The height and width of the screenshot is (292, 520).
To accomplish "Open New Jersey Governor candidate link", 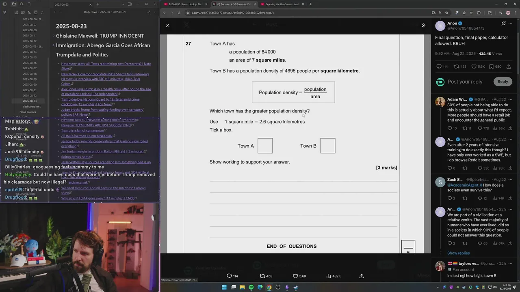I will [105, 79].
